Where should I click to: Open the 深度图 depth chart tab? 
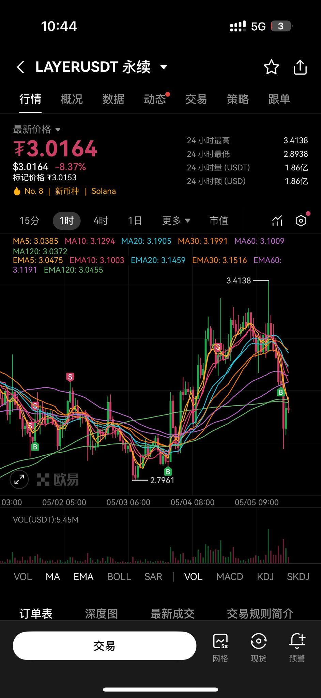click(102, 613)
